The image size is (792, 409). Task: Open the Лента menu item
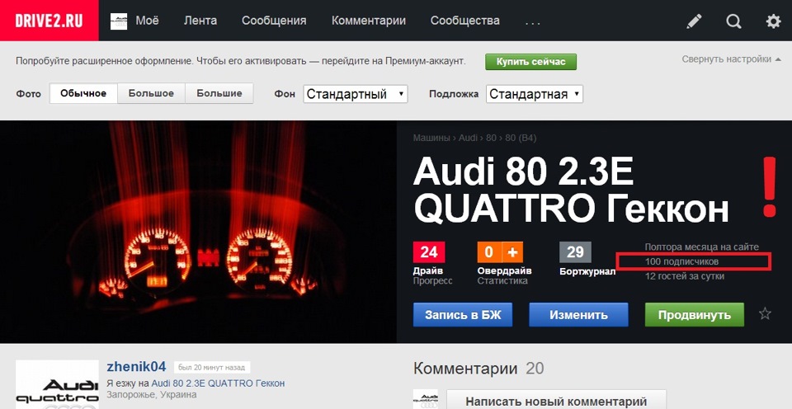tap(200, 21)
